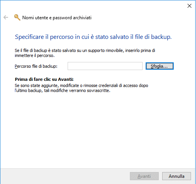This screenshot has height=184, width=196.
Task: Click empty white area below the warning text
Action: coord(97,128)
